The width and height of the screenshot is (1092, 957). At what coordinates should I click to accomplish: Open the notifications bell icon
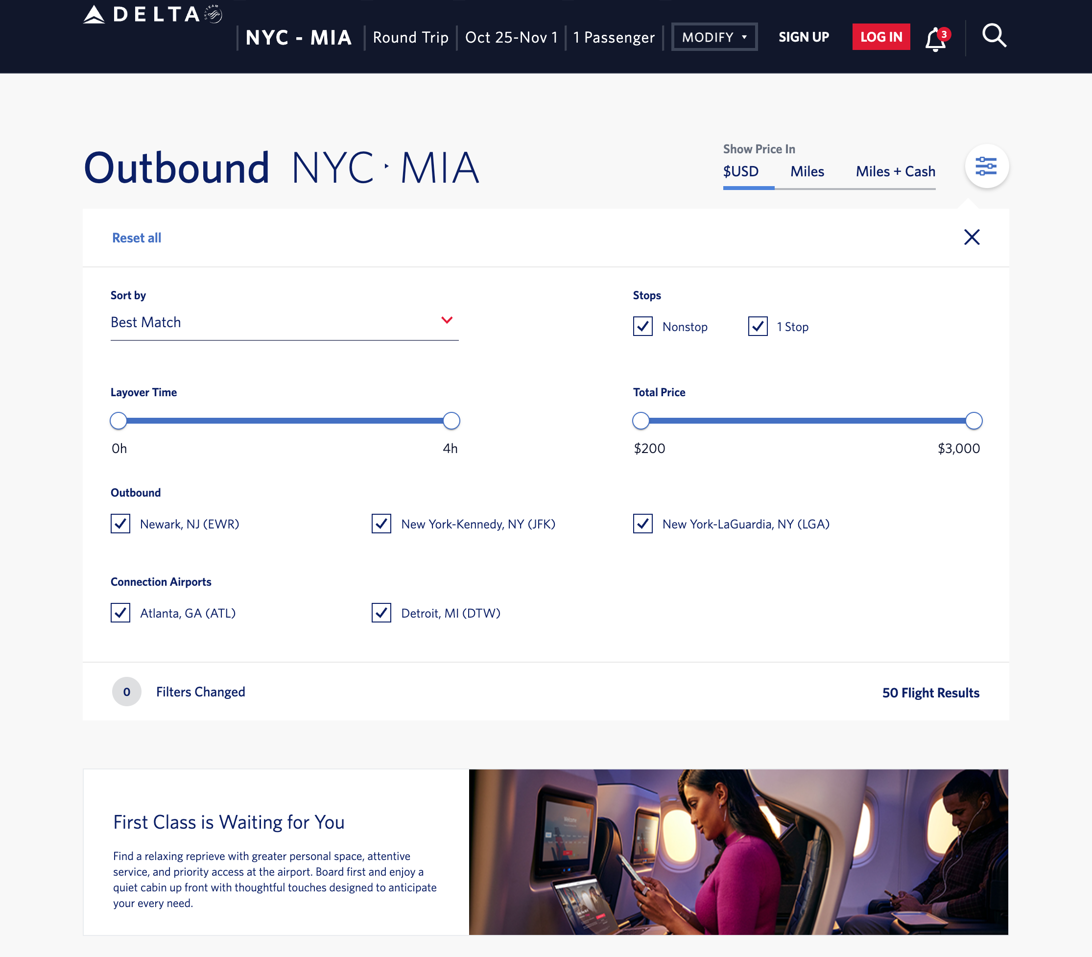(x=933, y=37)
